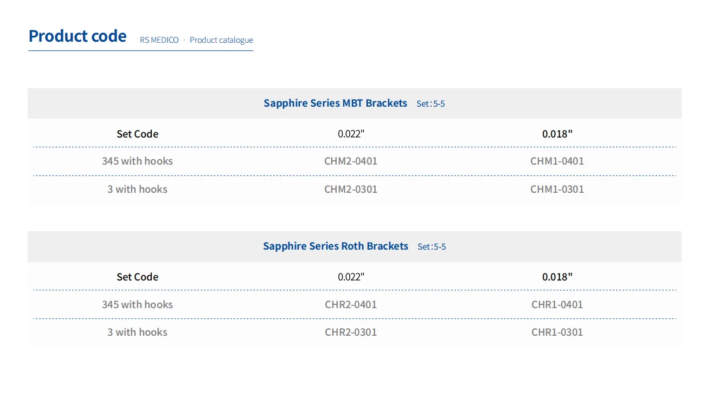Click the Set Code header in Roth table
The height and width of the screenshot is (398, 719).
click(137, 277)
